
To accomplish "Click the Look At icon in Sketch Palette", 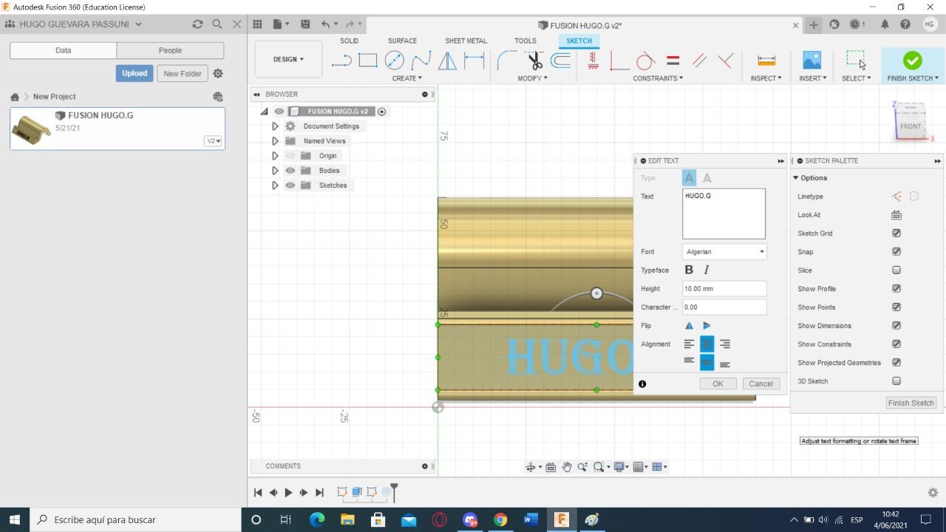I will pos(896,215).
